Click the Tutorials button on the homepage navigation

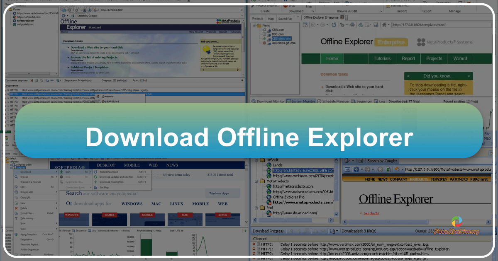[382, 58]
